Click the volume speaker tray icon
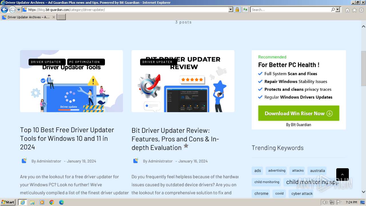Image resolution: width=366 pixels, height=206 pixels. click(325, 202)
